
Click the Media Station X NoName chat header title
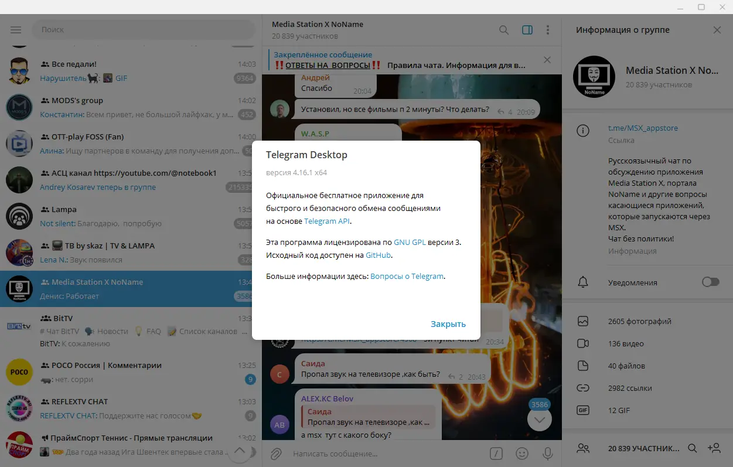(318, 24)
